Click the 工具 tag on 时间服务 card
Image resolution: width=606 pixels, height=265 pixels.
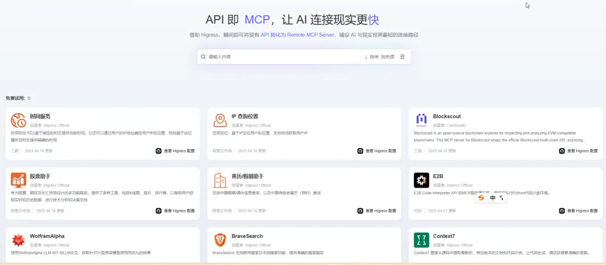pos(15,151)
